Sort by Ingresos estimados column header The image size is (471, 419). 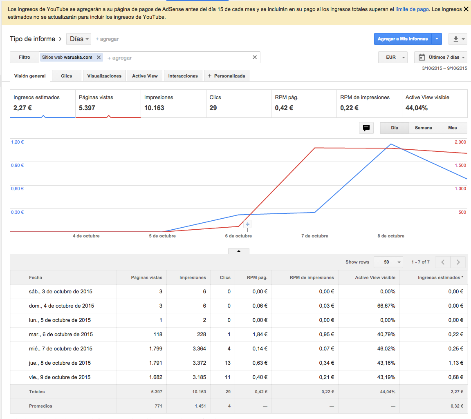pos(440,277)
